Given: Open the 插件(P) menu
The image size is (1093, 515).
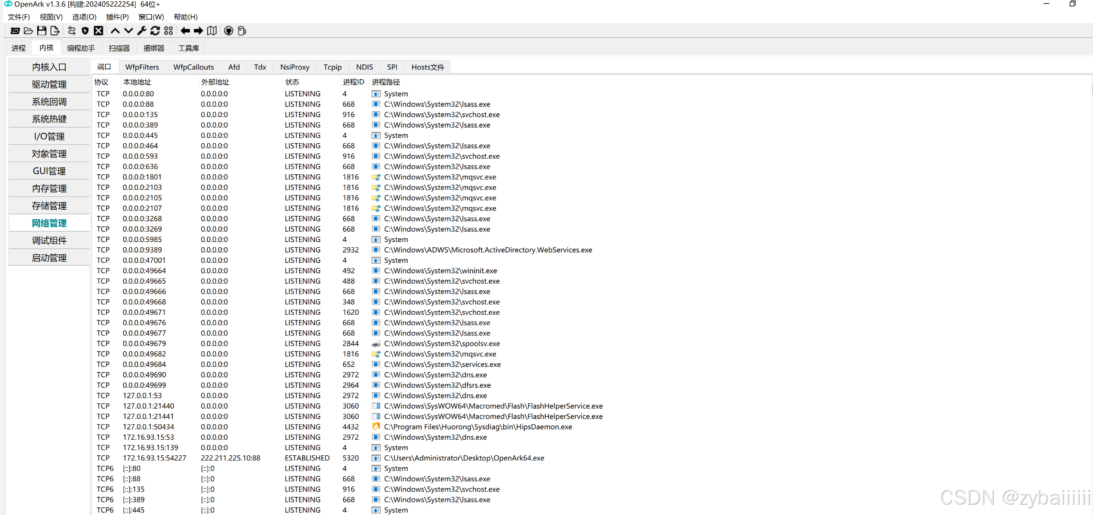Looking at the screenshot, I should click(117, 17).
